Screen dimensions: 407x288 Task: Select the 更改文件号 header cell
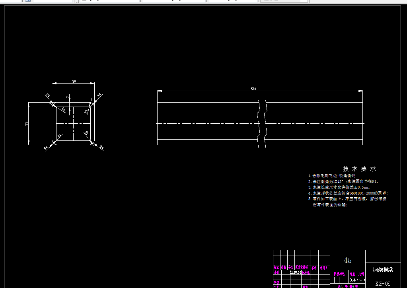point(302,267)
